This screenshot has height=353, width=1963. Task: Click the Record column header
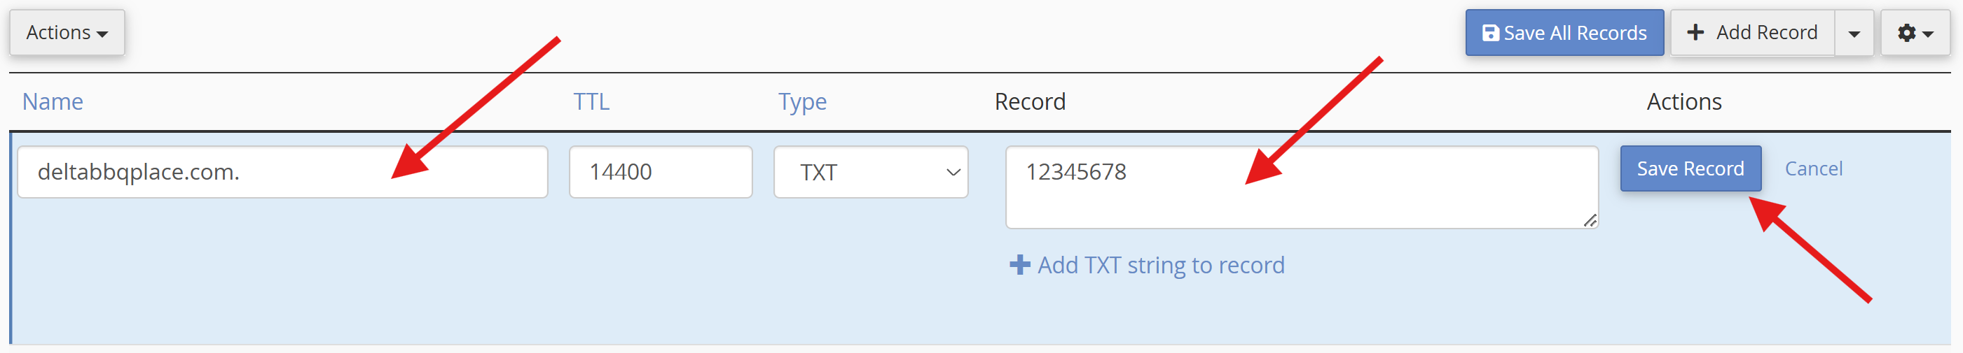(x=1030, y=101)
